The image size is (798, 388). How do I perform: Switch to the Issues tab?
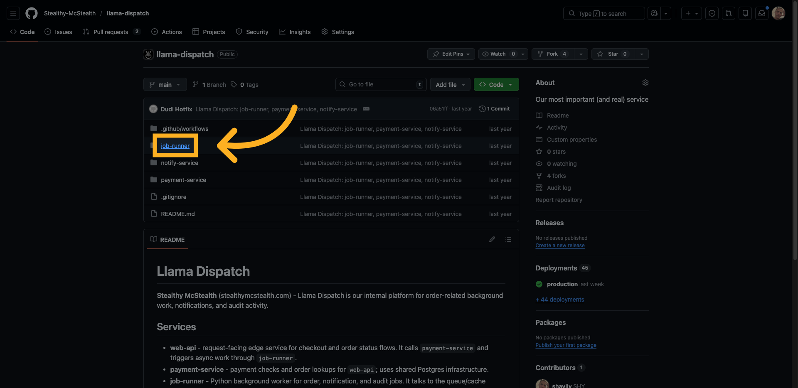click(58, 32)
